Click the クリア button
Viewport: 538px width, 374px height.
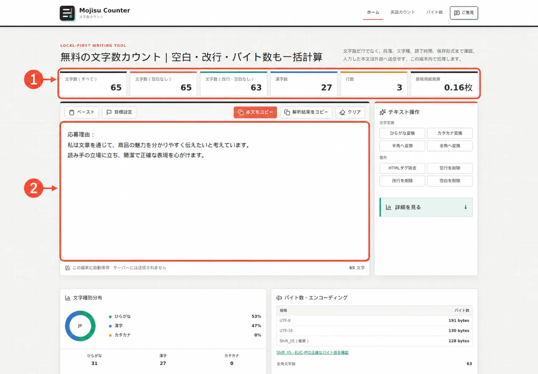(x=350, y=112)
